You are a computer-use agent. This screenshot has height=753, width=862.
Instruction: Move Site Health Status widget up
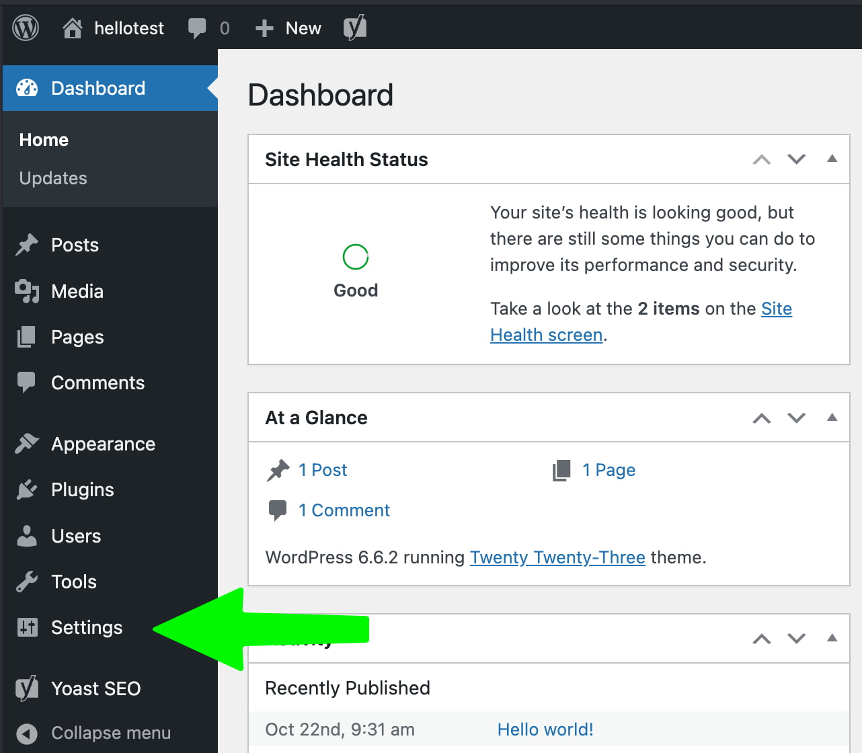point(762,159)
